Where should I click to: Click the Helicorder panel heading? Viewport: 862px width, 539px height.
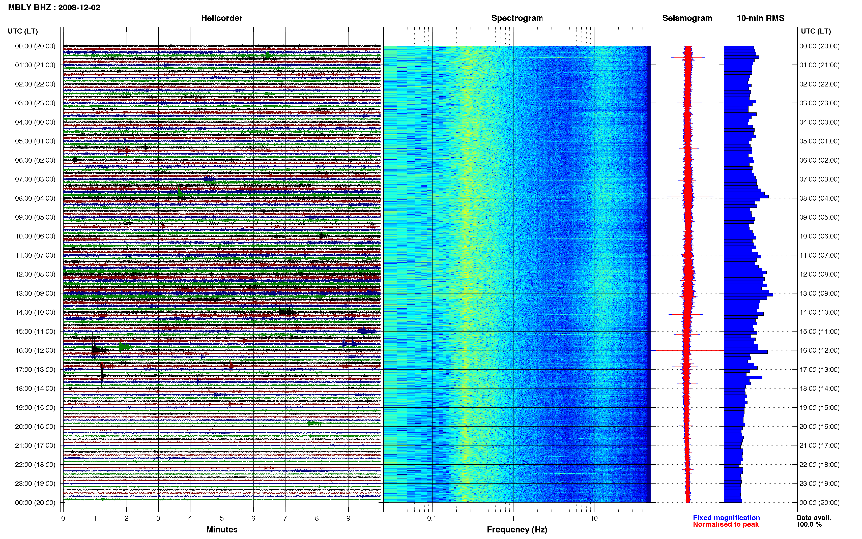tap(221, 18)
